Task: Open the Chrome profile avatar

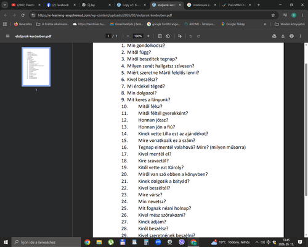Action: coord(294,15)
